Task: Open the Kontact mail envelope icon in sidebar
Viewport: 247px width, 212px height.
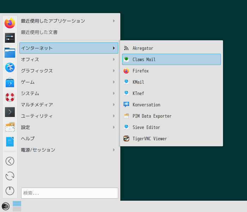Action: [10, 127]
